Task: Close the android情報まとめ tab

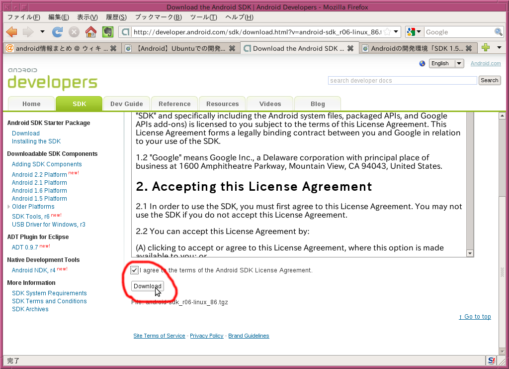Action: (113, 48)
